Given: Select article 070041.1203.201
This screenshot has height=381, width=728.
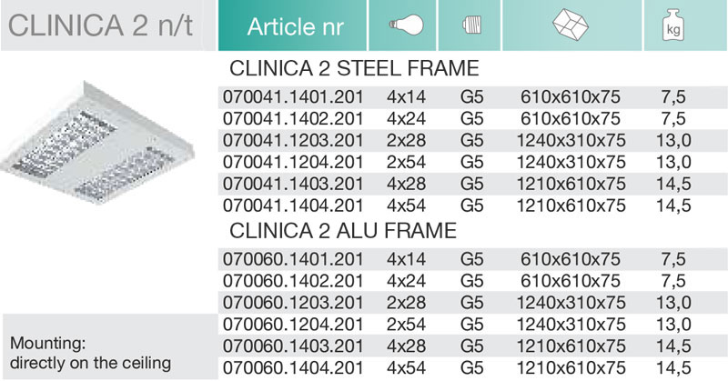Looking at the screenshot, I should pos(293,141).
